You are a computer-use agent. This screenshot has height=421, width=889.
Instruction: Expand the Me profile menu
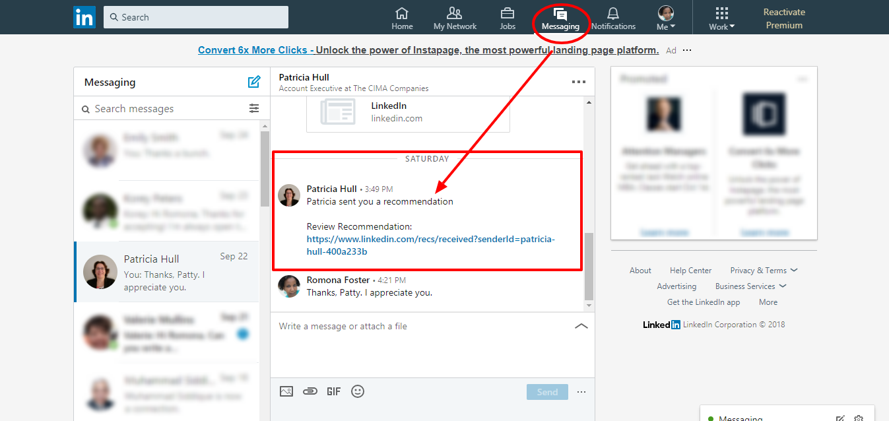pyautogui.click(x=666, y=18)
